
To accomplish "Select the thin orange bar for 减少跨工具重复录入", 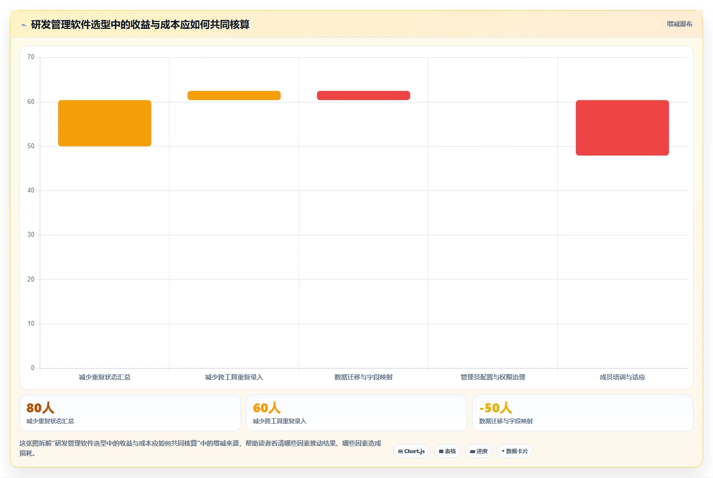I will [x=234, y=96].
